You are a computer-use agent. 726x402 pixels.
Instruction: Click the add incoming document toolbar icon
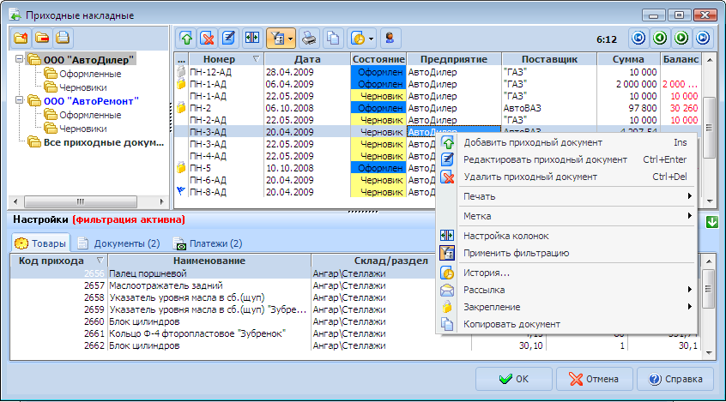click(185, 39)
